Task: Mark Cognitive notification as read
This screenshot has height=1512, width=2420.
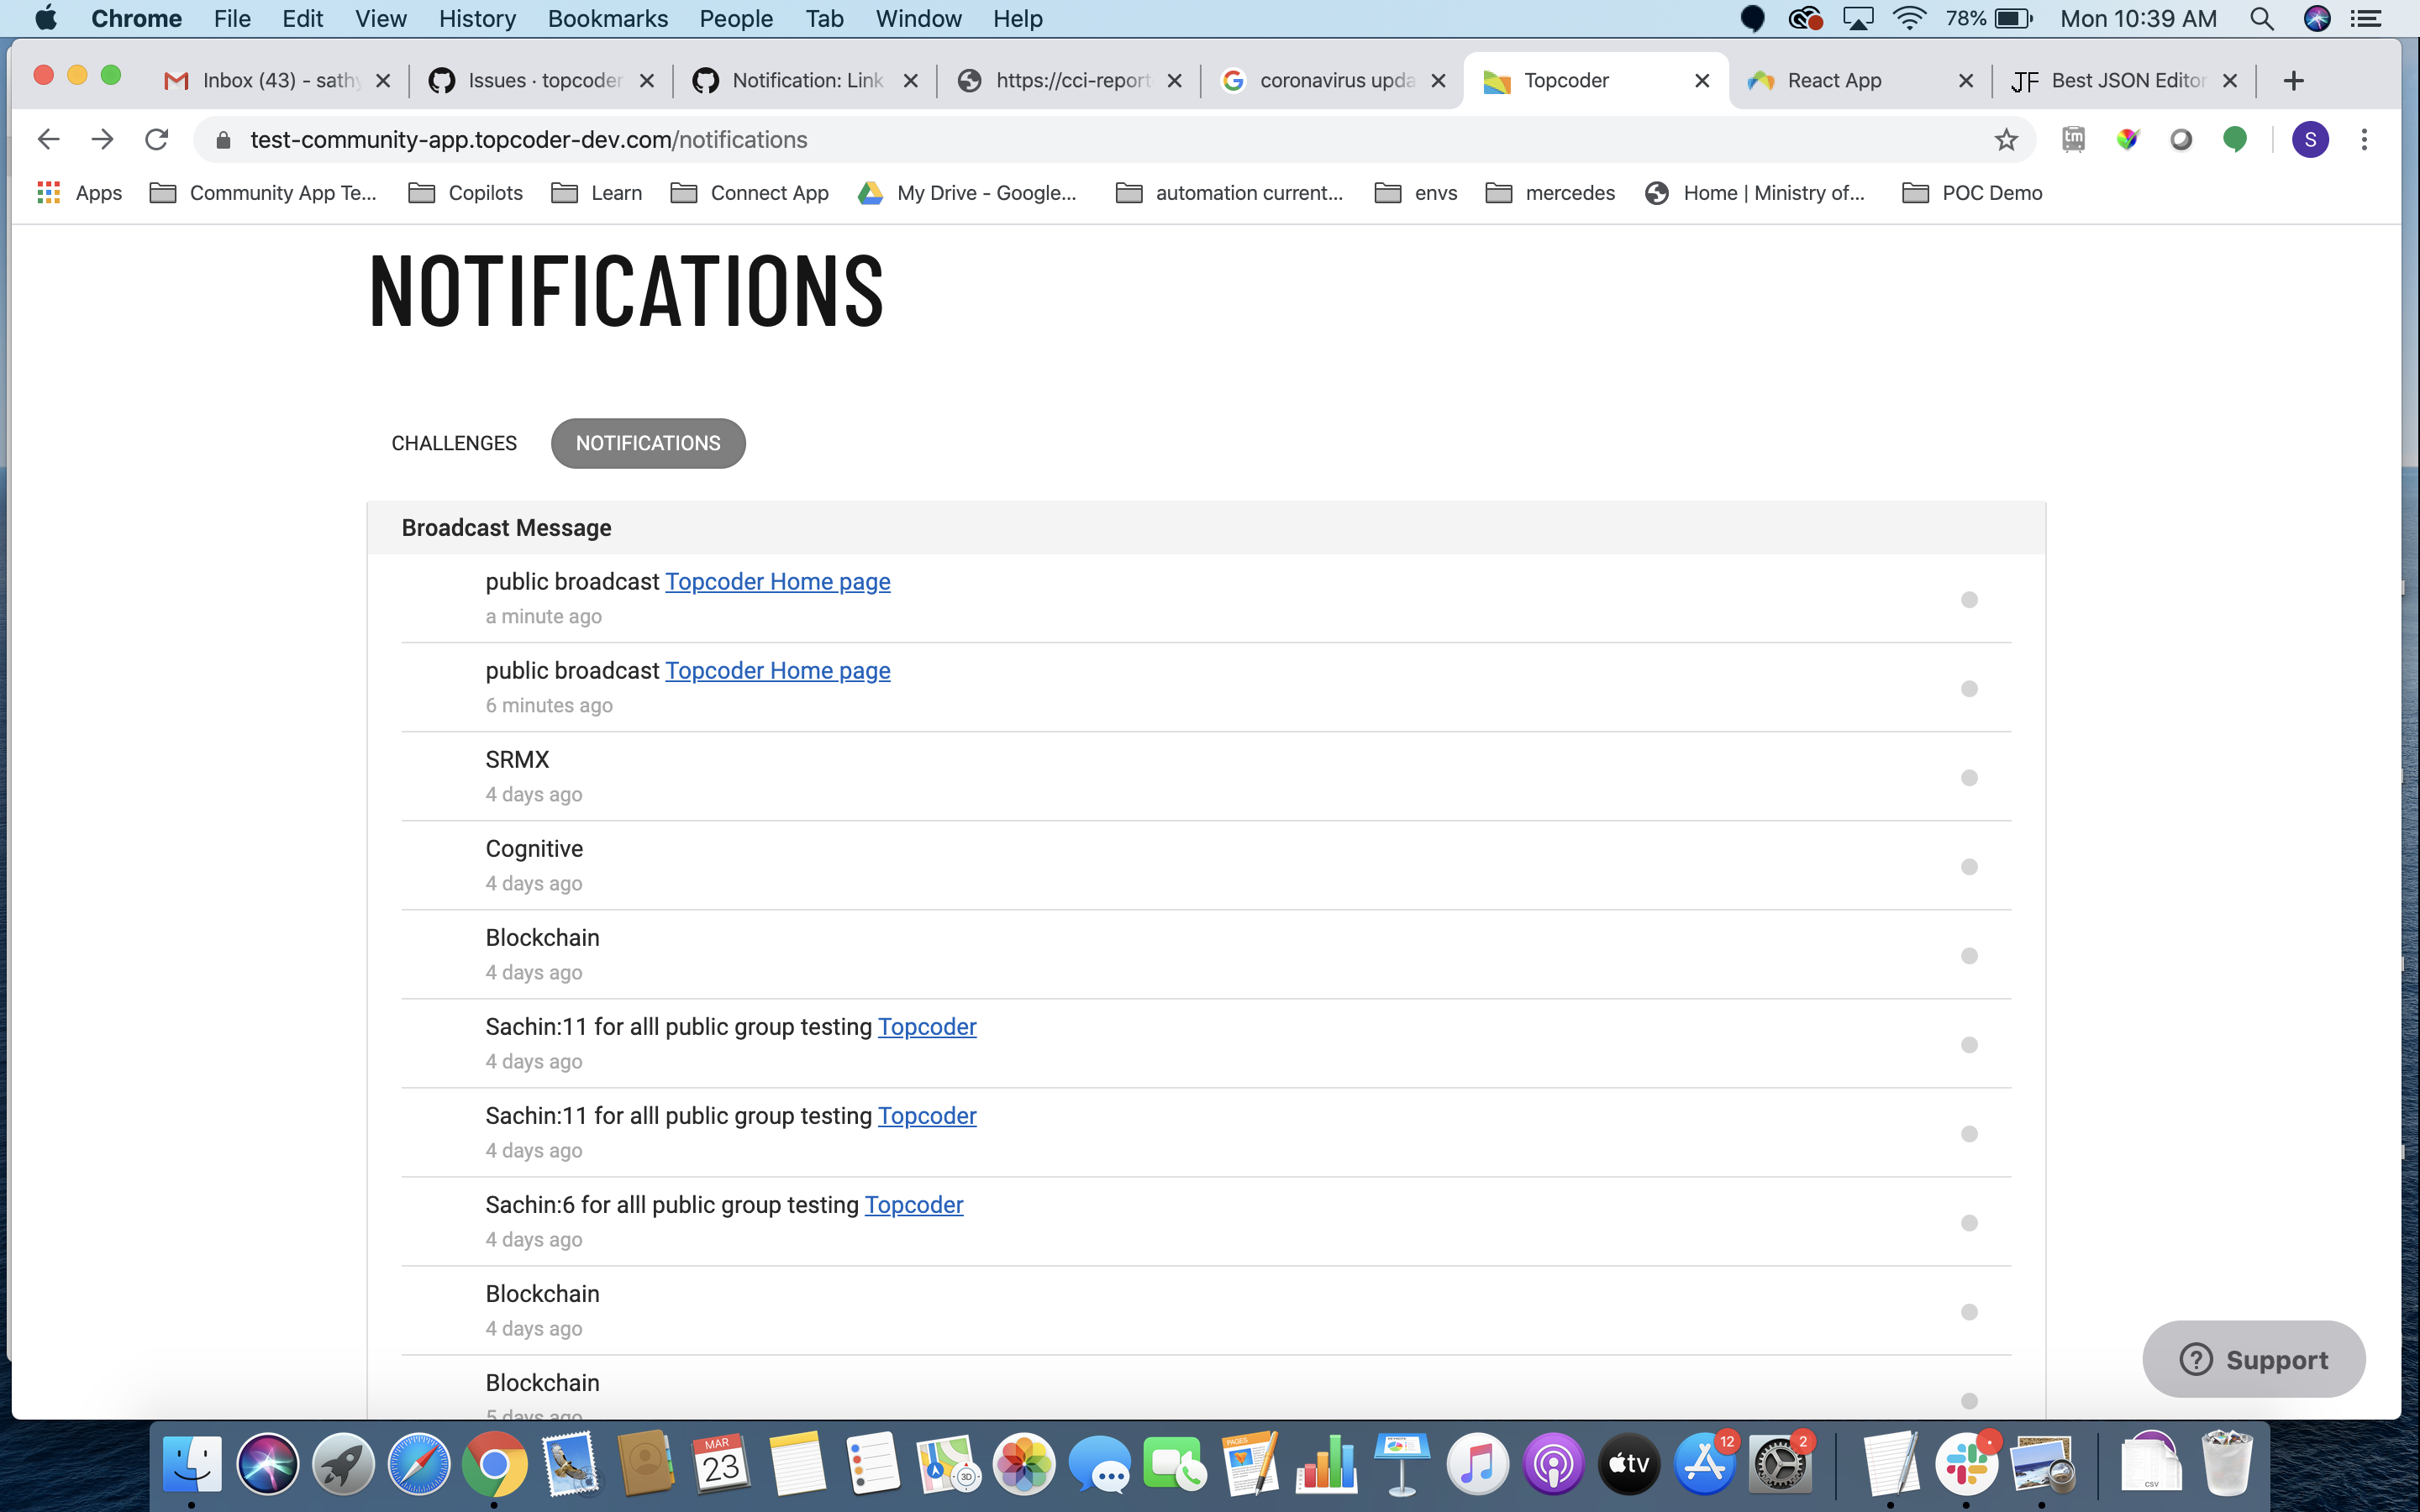Action: (x=1969, y=866)
